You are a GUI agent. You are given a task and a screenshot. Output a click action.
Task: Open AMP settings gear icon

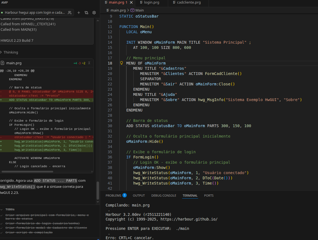(94, 13)
